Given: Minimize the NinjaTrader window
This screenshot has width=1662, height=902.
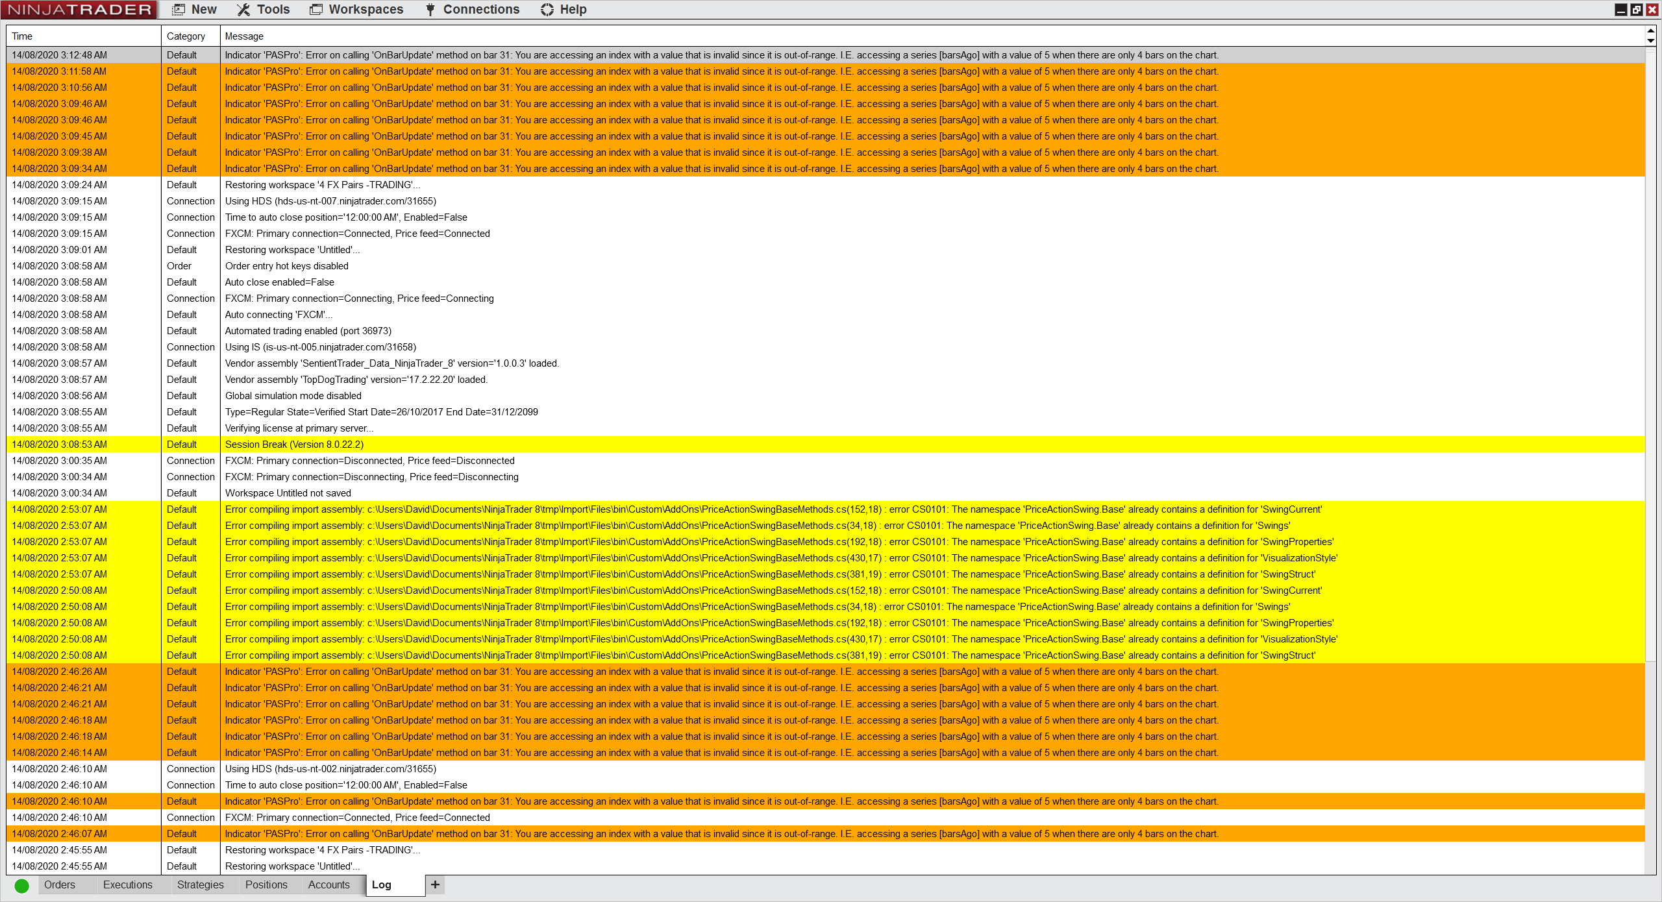Looking at the screenshot, I should 1620,10.
